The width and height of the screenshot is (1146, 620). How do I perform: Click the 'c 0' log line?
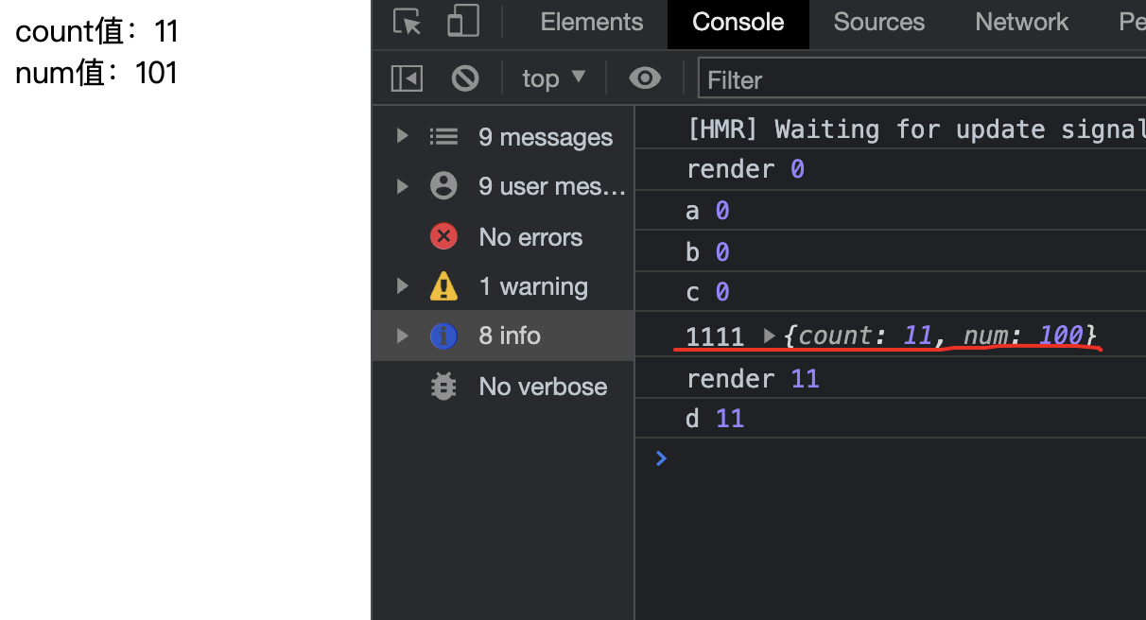[890, 292]
